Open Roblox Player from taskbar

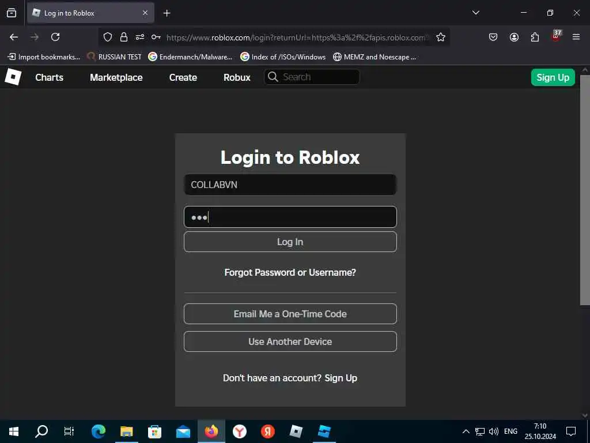pos(296,431)
